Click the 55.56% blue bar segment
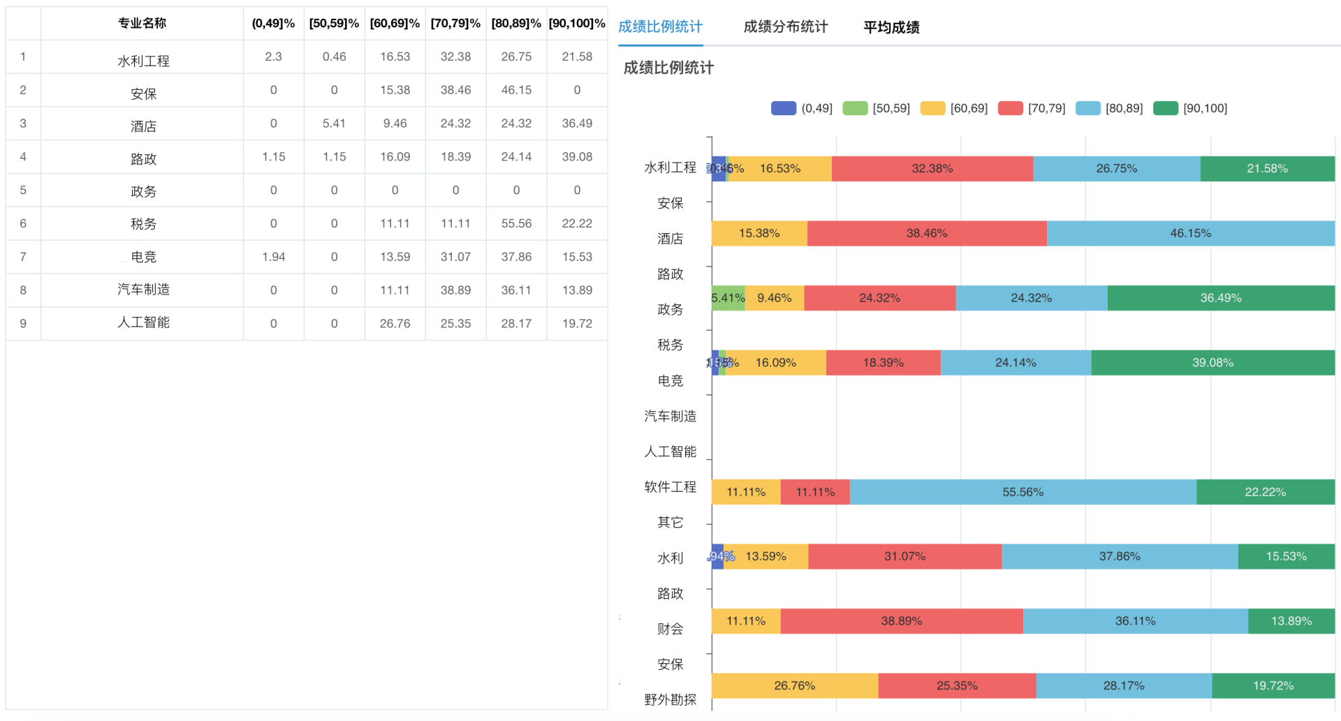 [x=1023, y=492]
